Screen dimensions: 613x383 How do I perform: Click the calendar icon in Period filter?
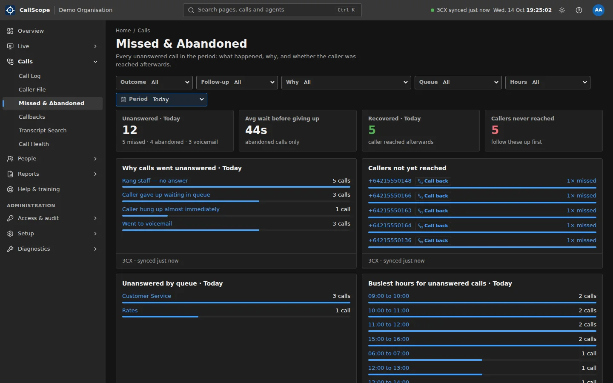(123, 100)
